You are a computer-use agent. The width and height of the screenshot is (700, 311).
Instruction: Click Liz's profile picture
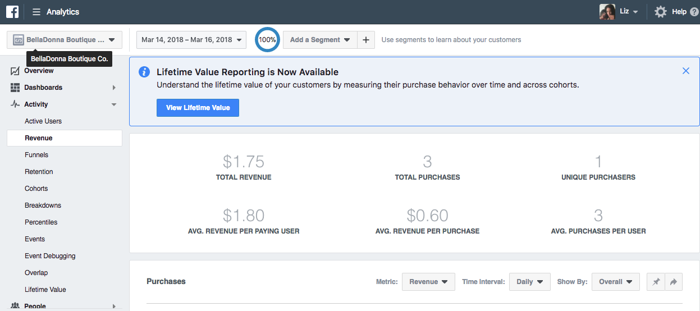tap(607, 12)
